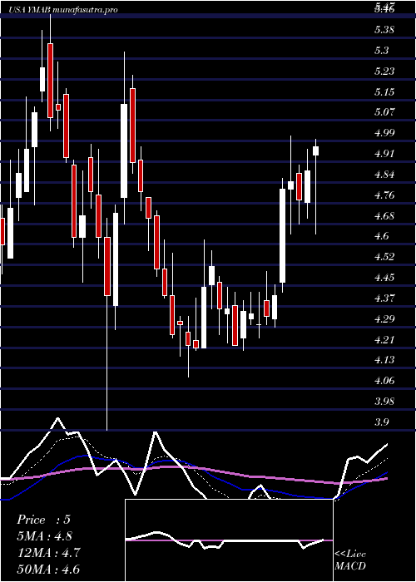This screenshot has width=416, height=582.
Task: Click the 4.52 price axis label
Action: (x=384, y=256)
